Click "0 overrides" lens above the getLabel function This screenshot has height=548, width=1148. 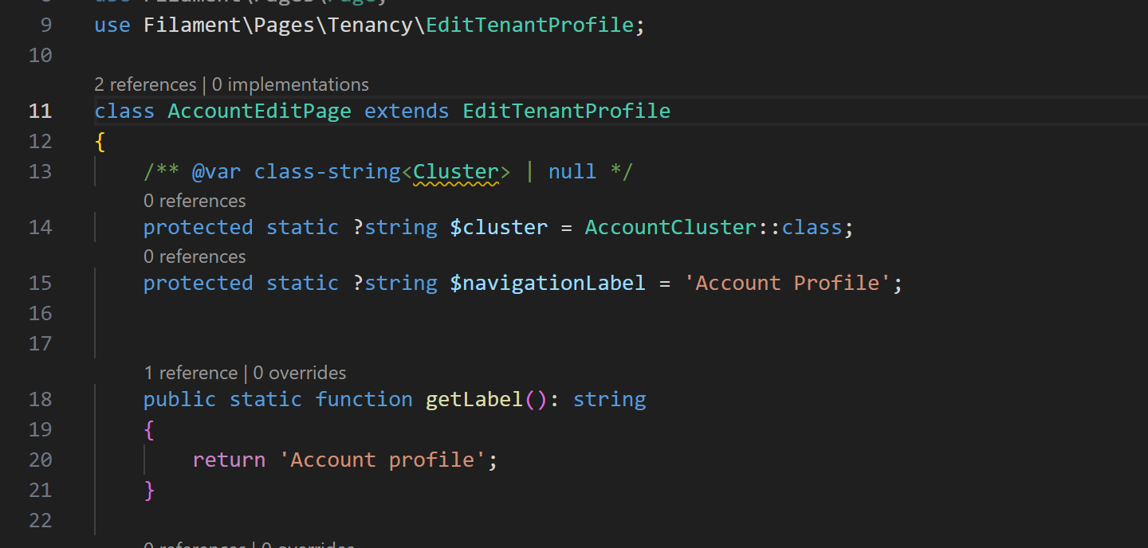click(300, 373)
